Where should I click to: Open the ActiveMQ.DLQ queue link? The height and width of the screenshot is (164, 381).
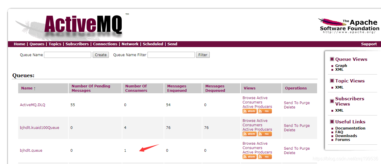[x=33, y=105]
